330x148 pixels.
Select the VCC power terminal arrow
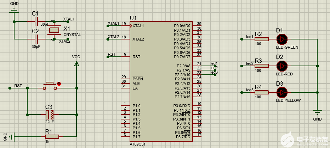76,64
